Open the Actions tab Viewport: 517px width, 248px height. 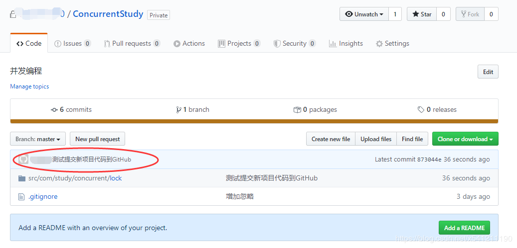(x=189, y=43)
